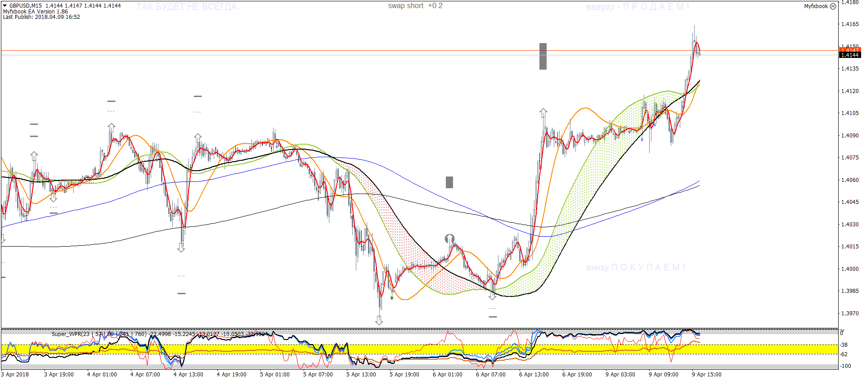This screenshot has width=862, height=380.
Task: Select the circular up-arrow marker near 6 Apr 01:00
Action: coord(449,239)
